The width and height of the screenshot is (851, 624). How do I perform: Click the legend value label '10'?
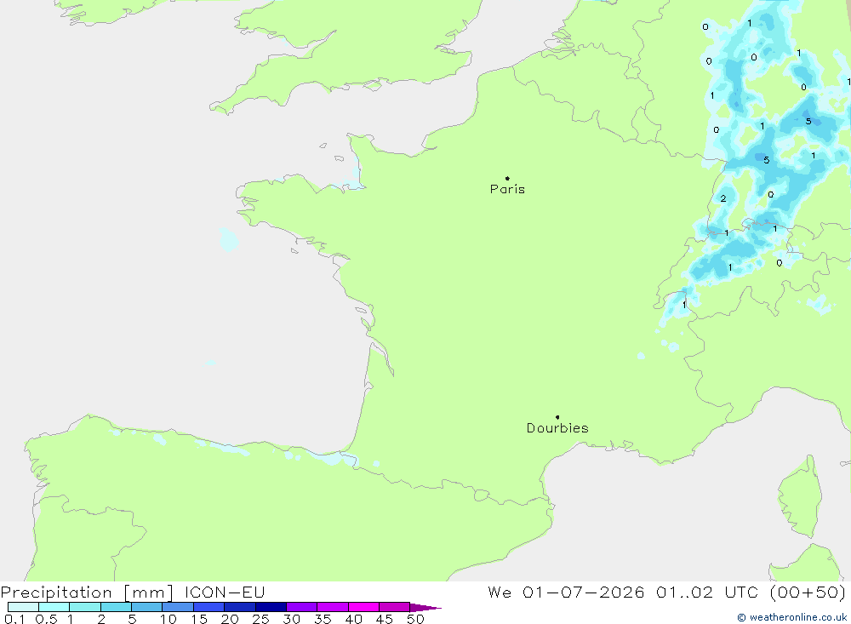(168, 619)
